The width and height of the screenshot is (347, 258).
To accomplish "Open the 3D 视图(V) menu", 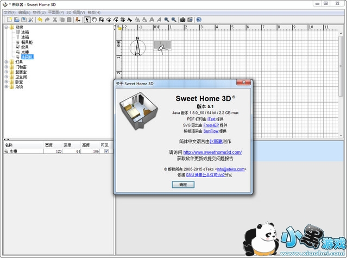I will (x=75, y=12).
